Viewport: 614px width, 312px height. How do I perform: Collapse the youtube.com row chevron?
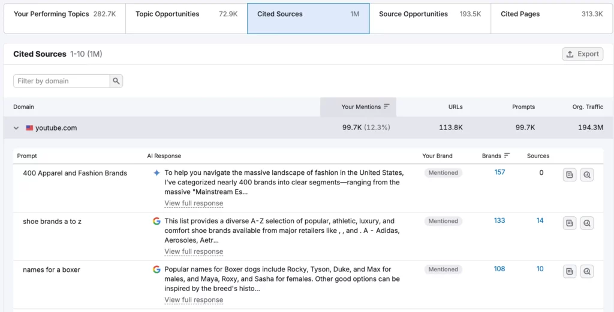coord(16,128)
